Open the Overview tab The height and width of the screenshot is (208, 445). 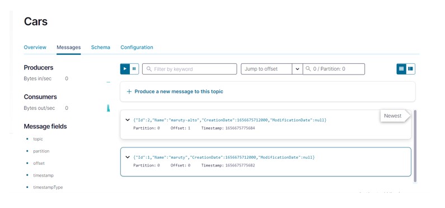click(35, 47)
